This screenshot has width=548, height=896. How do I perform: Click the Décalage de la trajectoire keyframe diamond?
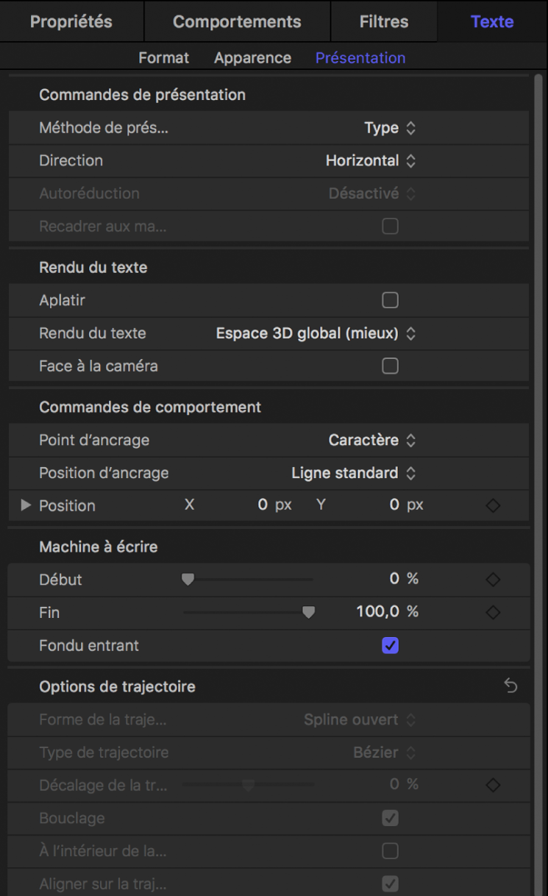point(493,785)
